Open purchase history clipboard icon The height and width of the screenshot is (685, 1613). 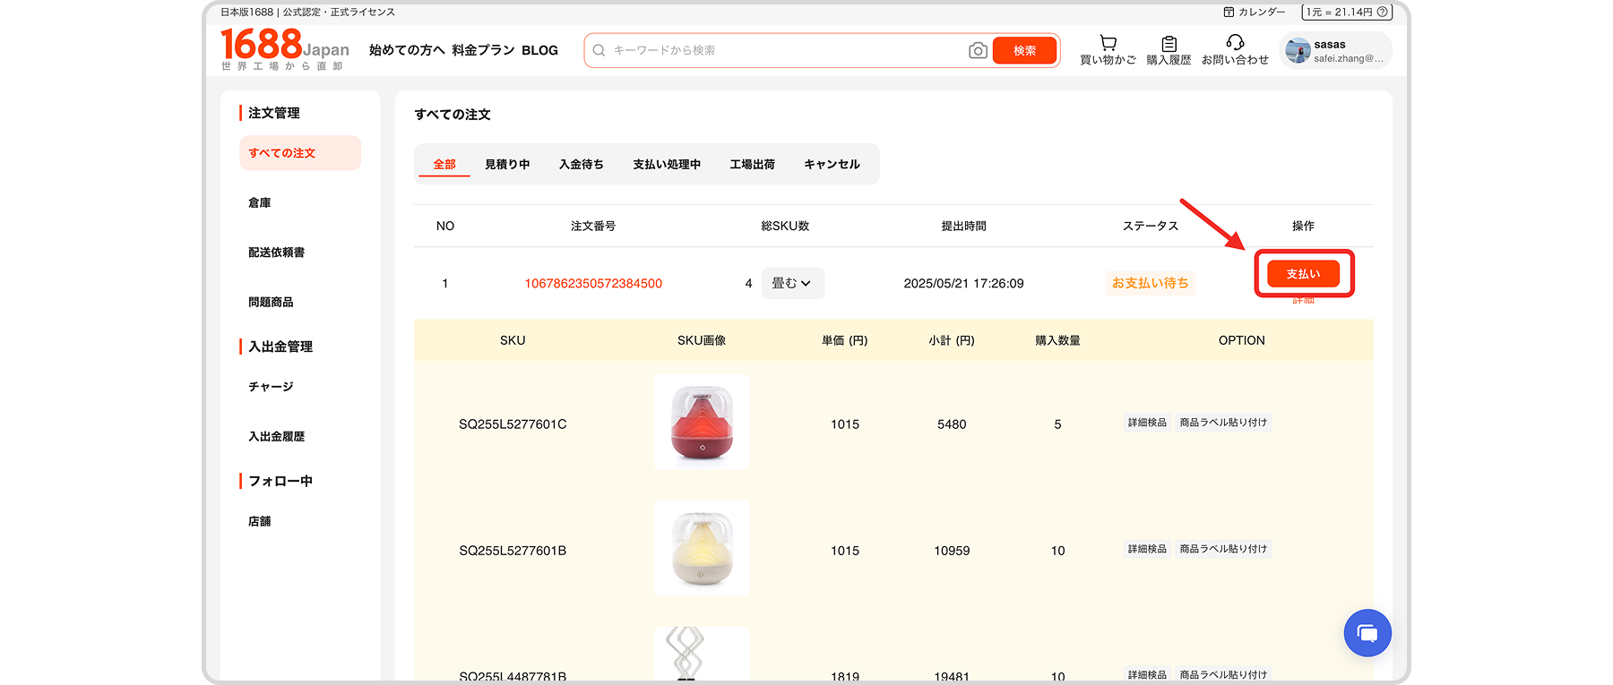[1169, 43]
